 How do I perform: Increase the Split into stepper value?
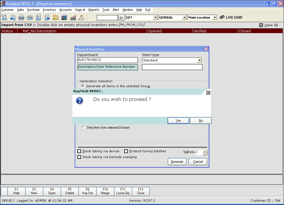click(205, 151)
